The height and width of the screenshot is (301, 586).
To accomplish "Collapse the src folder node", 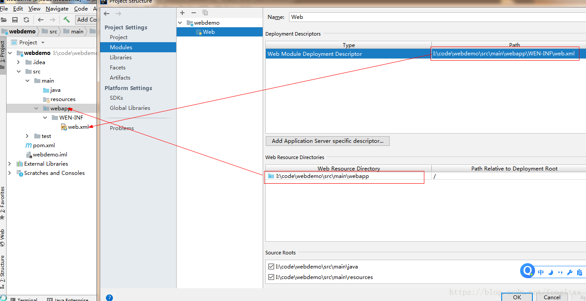I will click(18, 72).
